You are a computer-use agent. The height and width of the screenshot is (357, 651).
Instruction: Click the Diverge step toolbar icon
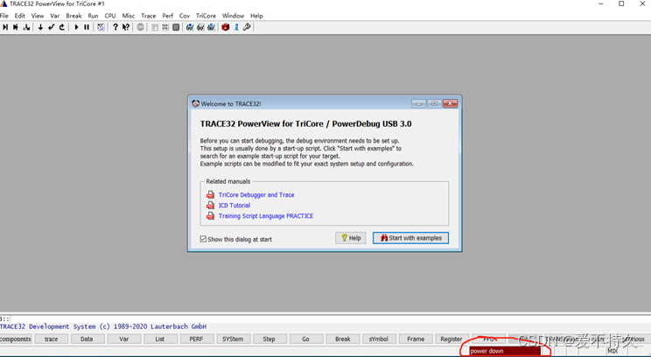point(26,27)
